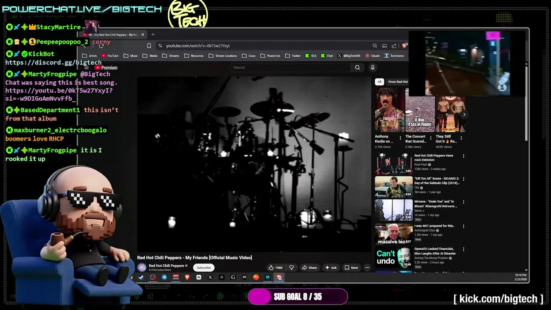Open the massive leak video thumbnail
This screenshot has width=551, height=310.
coord(393,234)
